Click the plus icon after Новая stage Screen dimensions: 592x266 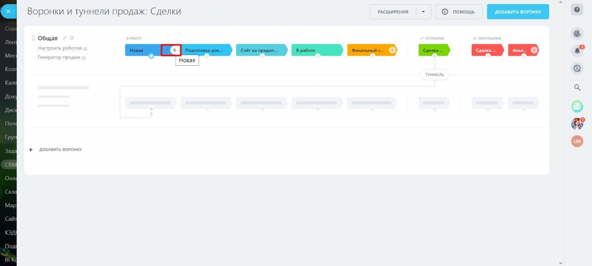(x=175, y=50)
